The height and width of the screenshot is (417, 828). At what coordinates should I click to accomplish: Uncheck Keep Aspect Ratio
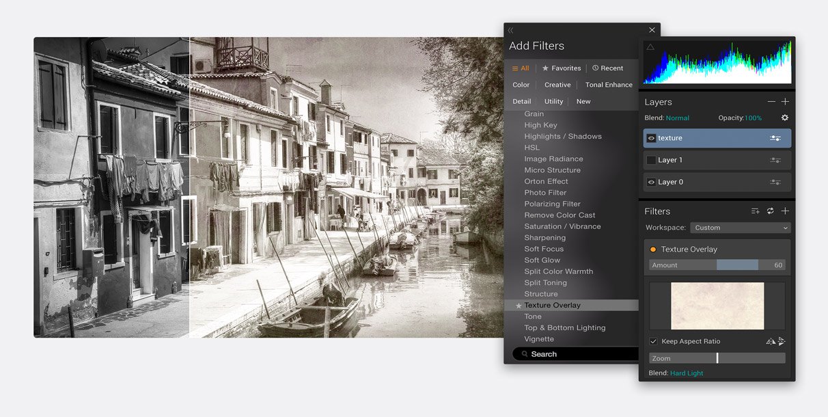tap(652, 341)
